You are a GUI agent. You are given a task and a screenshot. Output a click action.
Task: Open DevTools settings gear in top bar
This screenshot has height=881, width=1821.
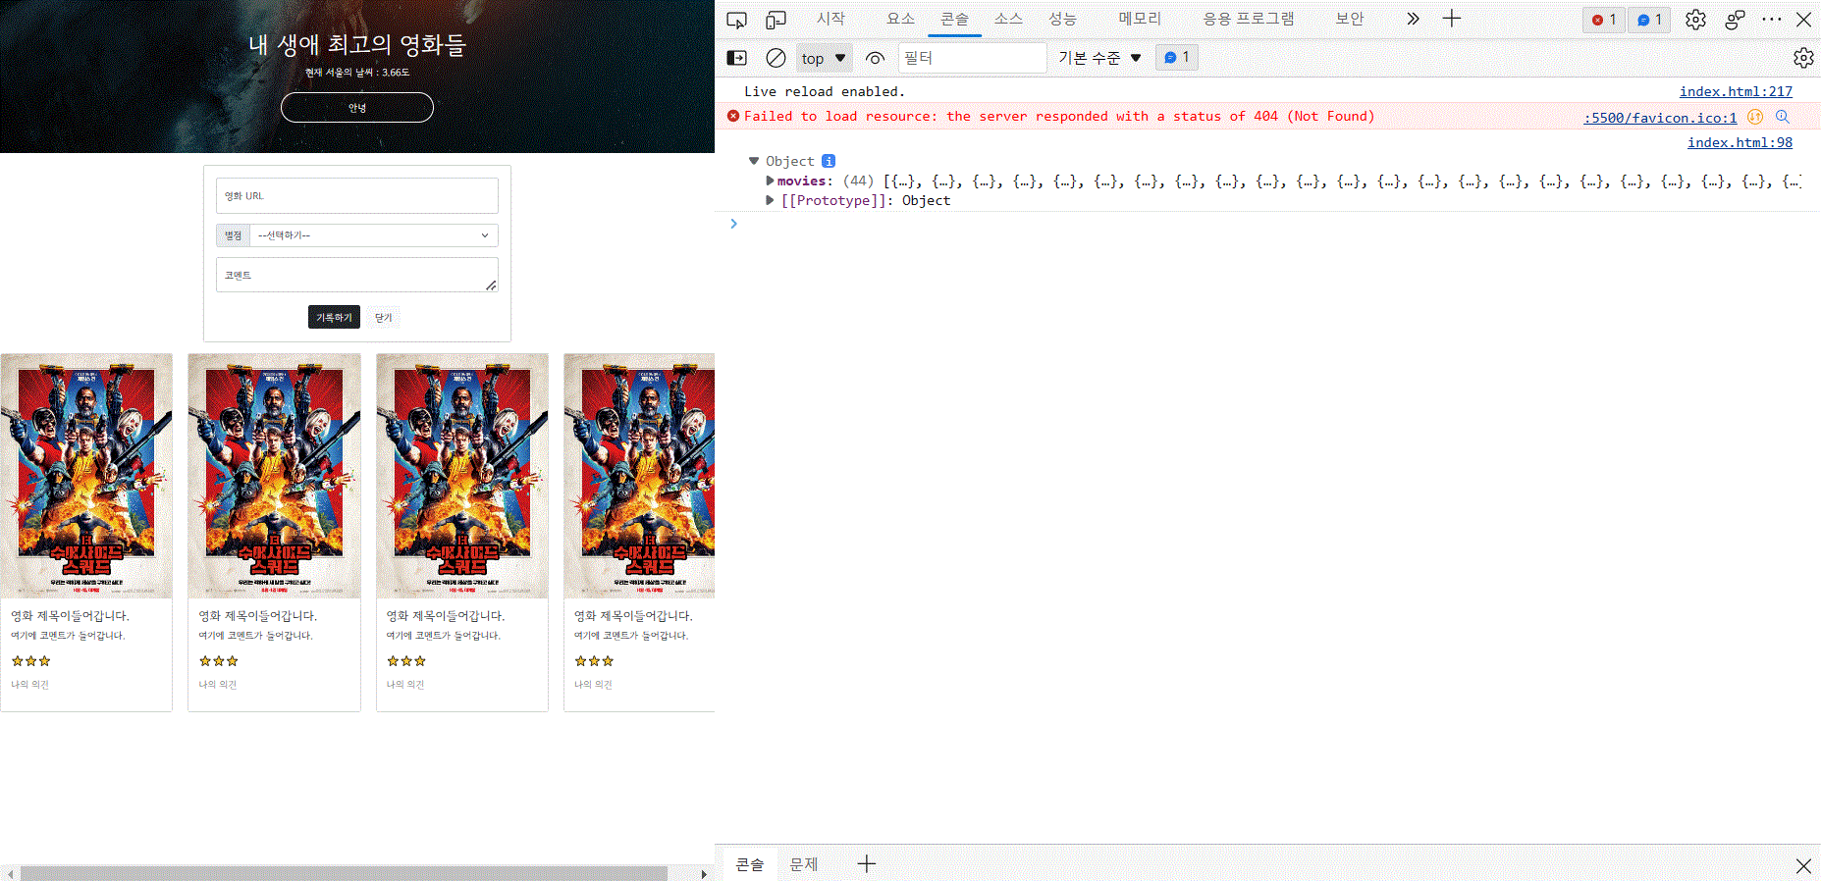1695,20
